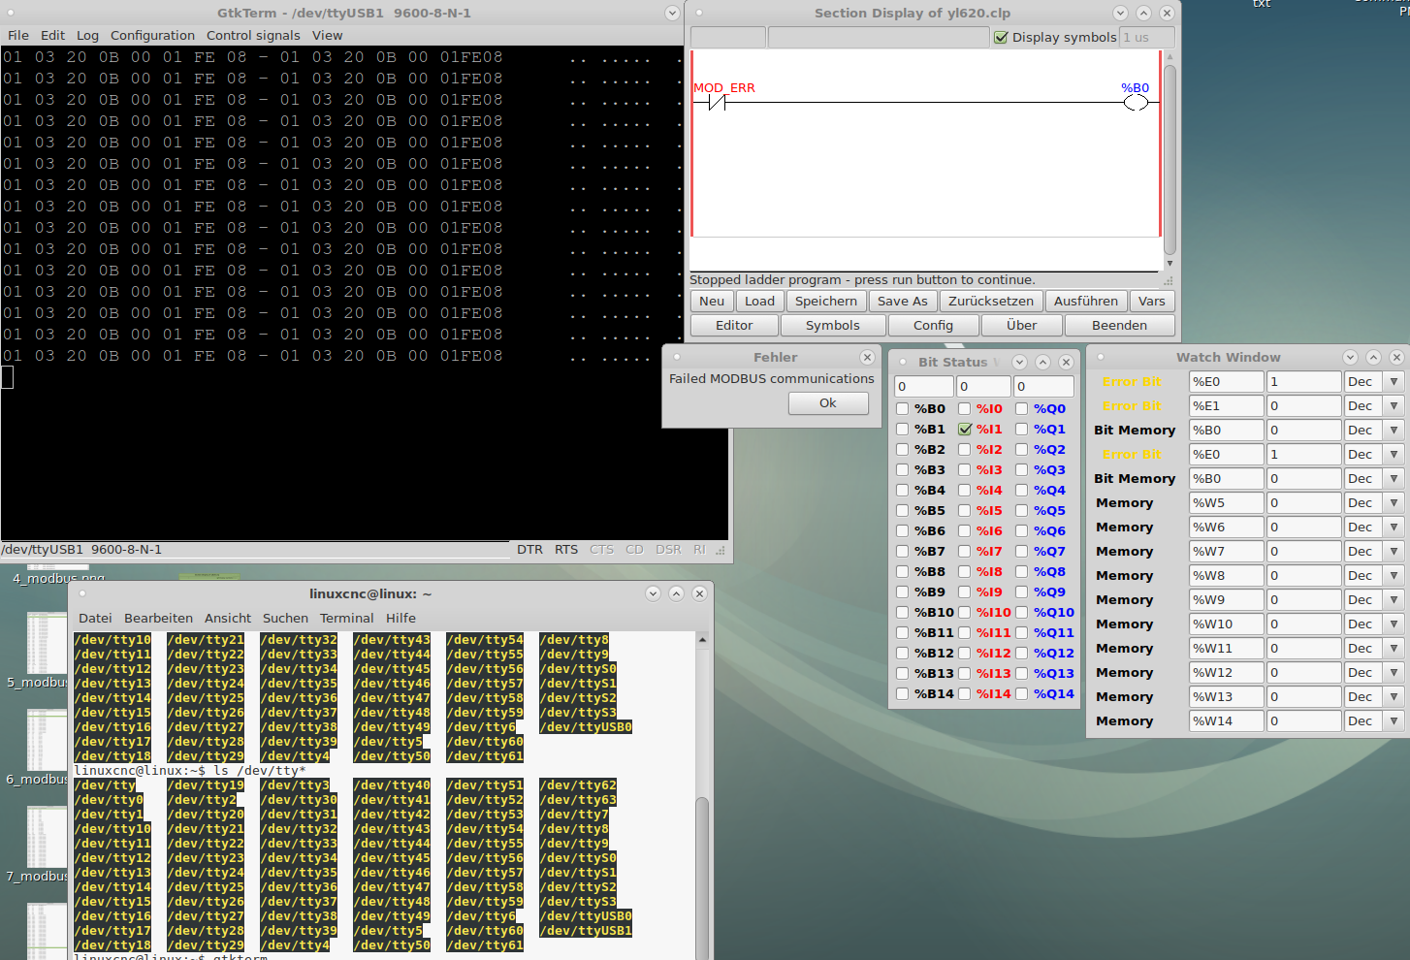Click the Beenden button
1410x960 pixels.
click(1119, 326)
